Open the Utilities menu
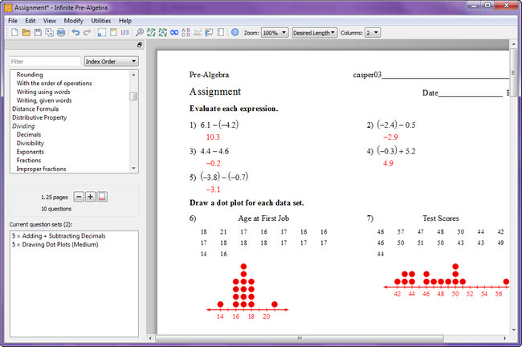The width and height of the screenshot is (522, 347). (101, 21)
